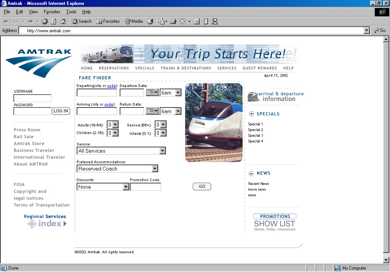Click the circled arrow icon beside SPECIALS
The image size is (390, 273).
(251, 114)
